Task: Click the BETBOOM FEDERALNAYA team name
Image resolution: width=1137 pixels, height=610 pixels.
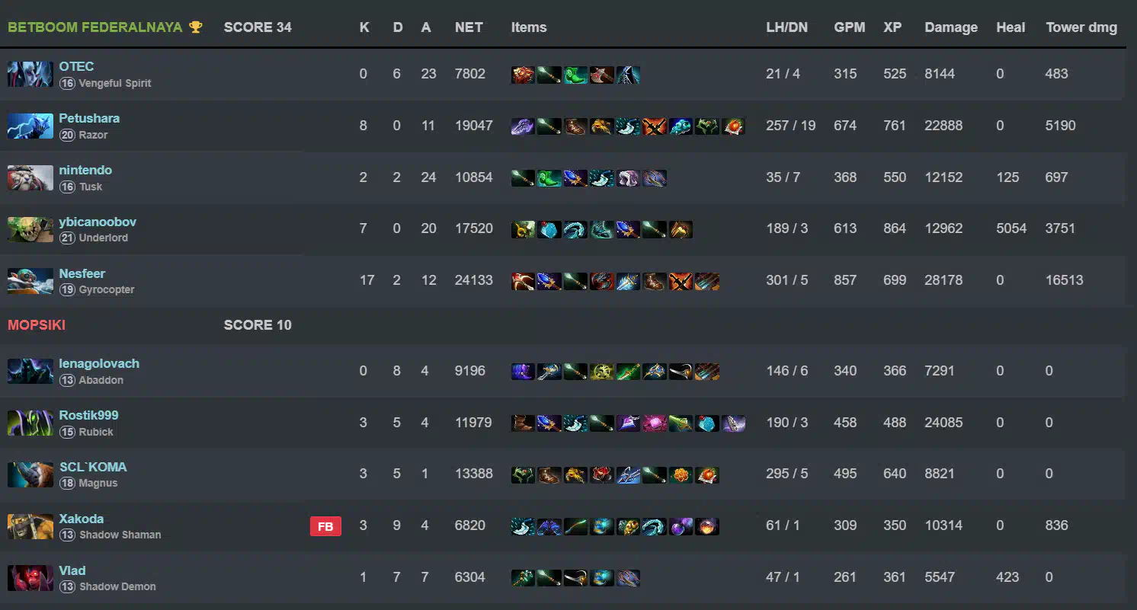Action: [95, 27]
